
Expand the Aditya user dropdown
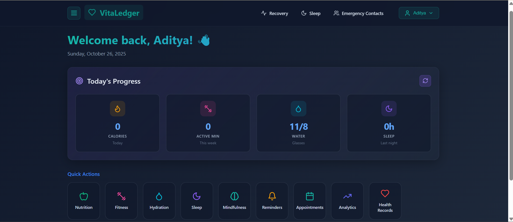coord(419,13)
